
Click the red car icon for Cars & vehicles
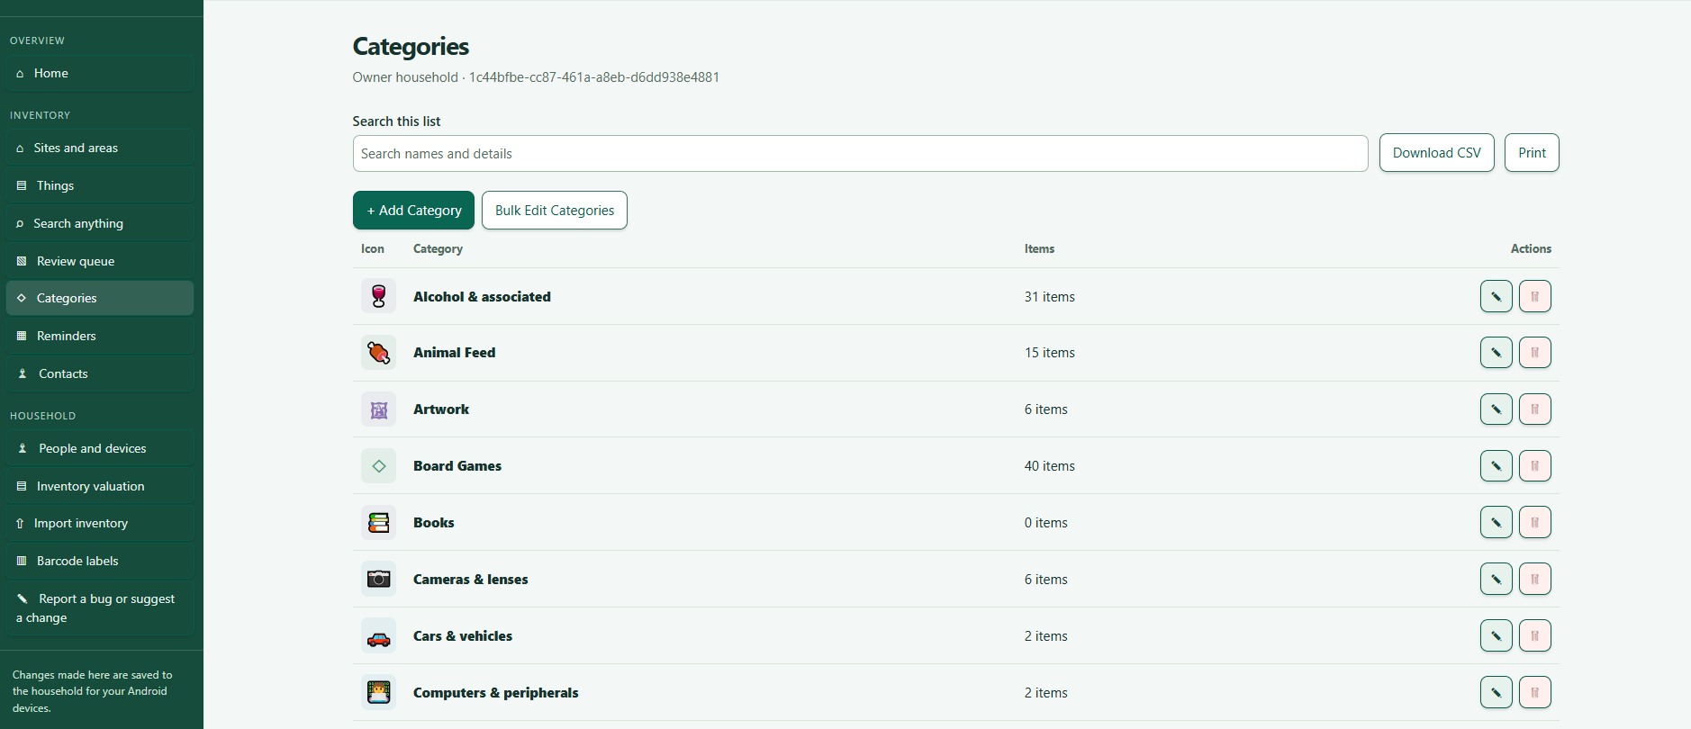(x=378, y=635)
